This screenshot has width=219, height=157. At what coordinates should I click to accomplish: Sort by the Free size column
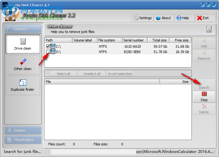(x=180, y=40)
